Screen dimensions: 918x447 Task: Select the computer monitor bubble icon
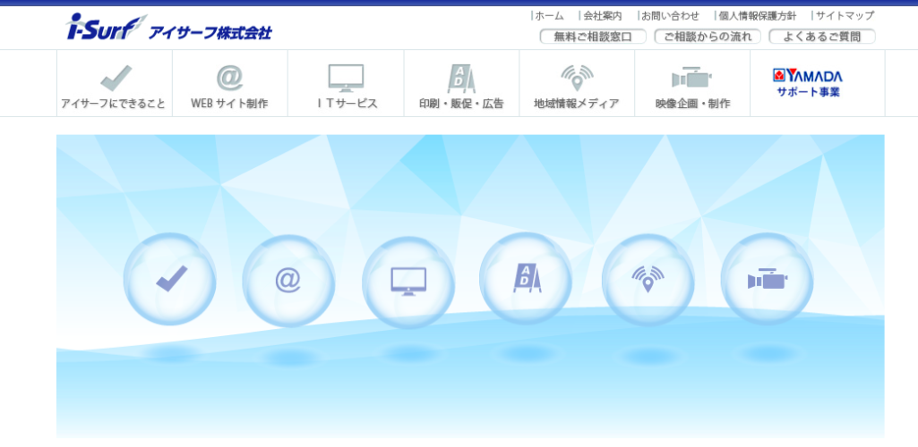pos(408,282)
